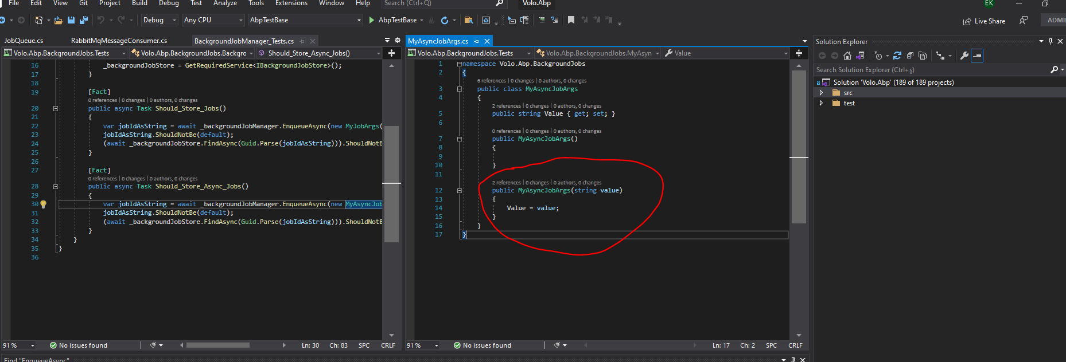Start debugging with green AbpTestBase play button
The width and height of the screenshot is (1066, 362).
(x=372, y=20)
